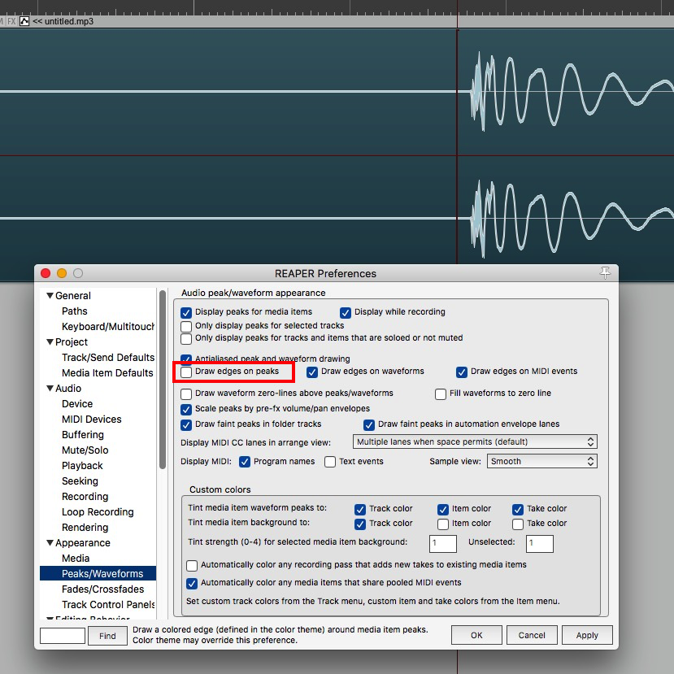The image size is (674, 674).
Task: Select Paths in preferences tree
Action: point(74,311)
